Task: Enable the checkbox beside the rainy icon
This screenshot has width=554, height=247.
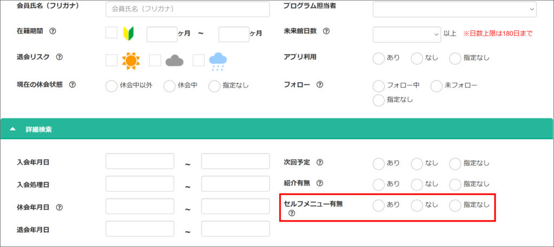Action: tap(199, 60)
